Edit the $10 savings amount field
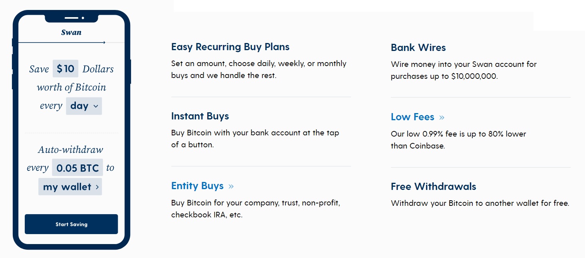Viewport: 585px width, 258px height. (65, 69)
